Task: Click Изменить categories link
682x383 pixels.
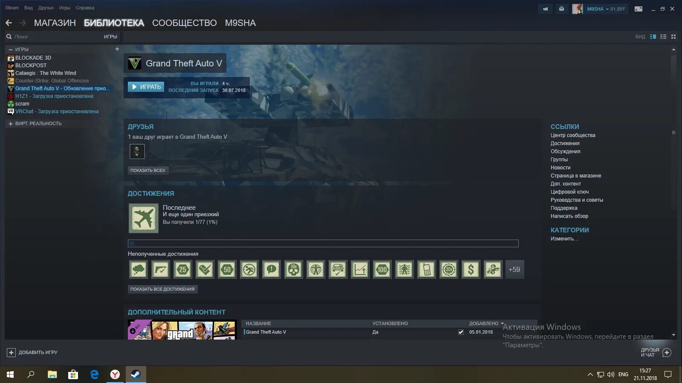Action: coord(564,239)
